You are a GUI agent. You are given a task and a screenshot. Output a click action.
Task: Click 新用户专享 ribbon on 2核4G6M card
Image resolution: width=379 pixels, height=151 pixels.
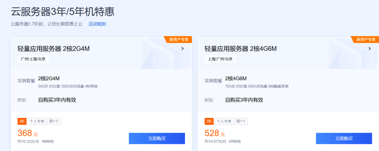(365, 39)
